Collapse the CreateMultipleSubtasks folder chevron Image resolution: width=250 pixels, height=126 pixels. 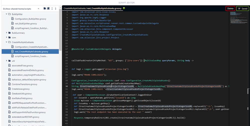pyautogui.click(x=7, y=42)
